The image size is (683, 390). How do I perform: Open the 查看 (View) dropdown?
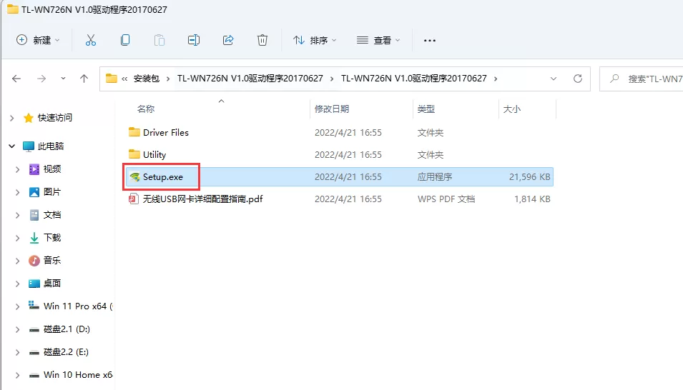378,40
